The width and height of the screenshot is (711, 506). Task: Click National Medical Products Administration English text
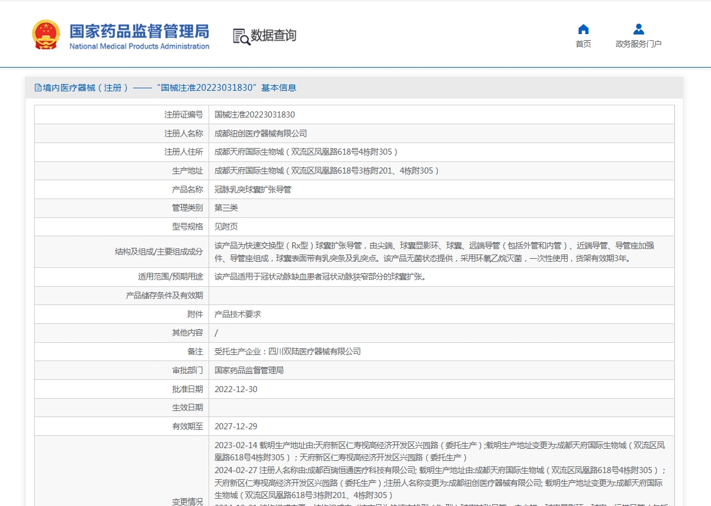pyautogui.click(x=139, y=46)
